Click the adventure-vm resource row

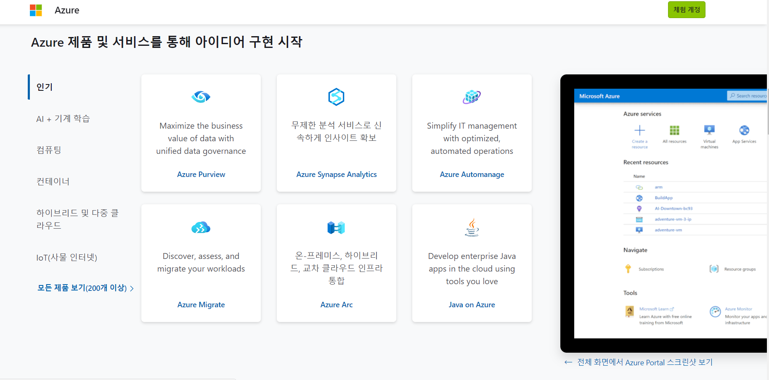(695, 230)
